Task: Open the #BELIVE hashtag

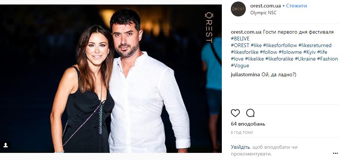Action: pos(240,39)
